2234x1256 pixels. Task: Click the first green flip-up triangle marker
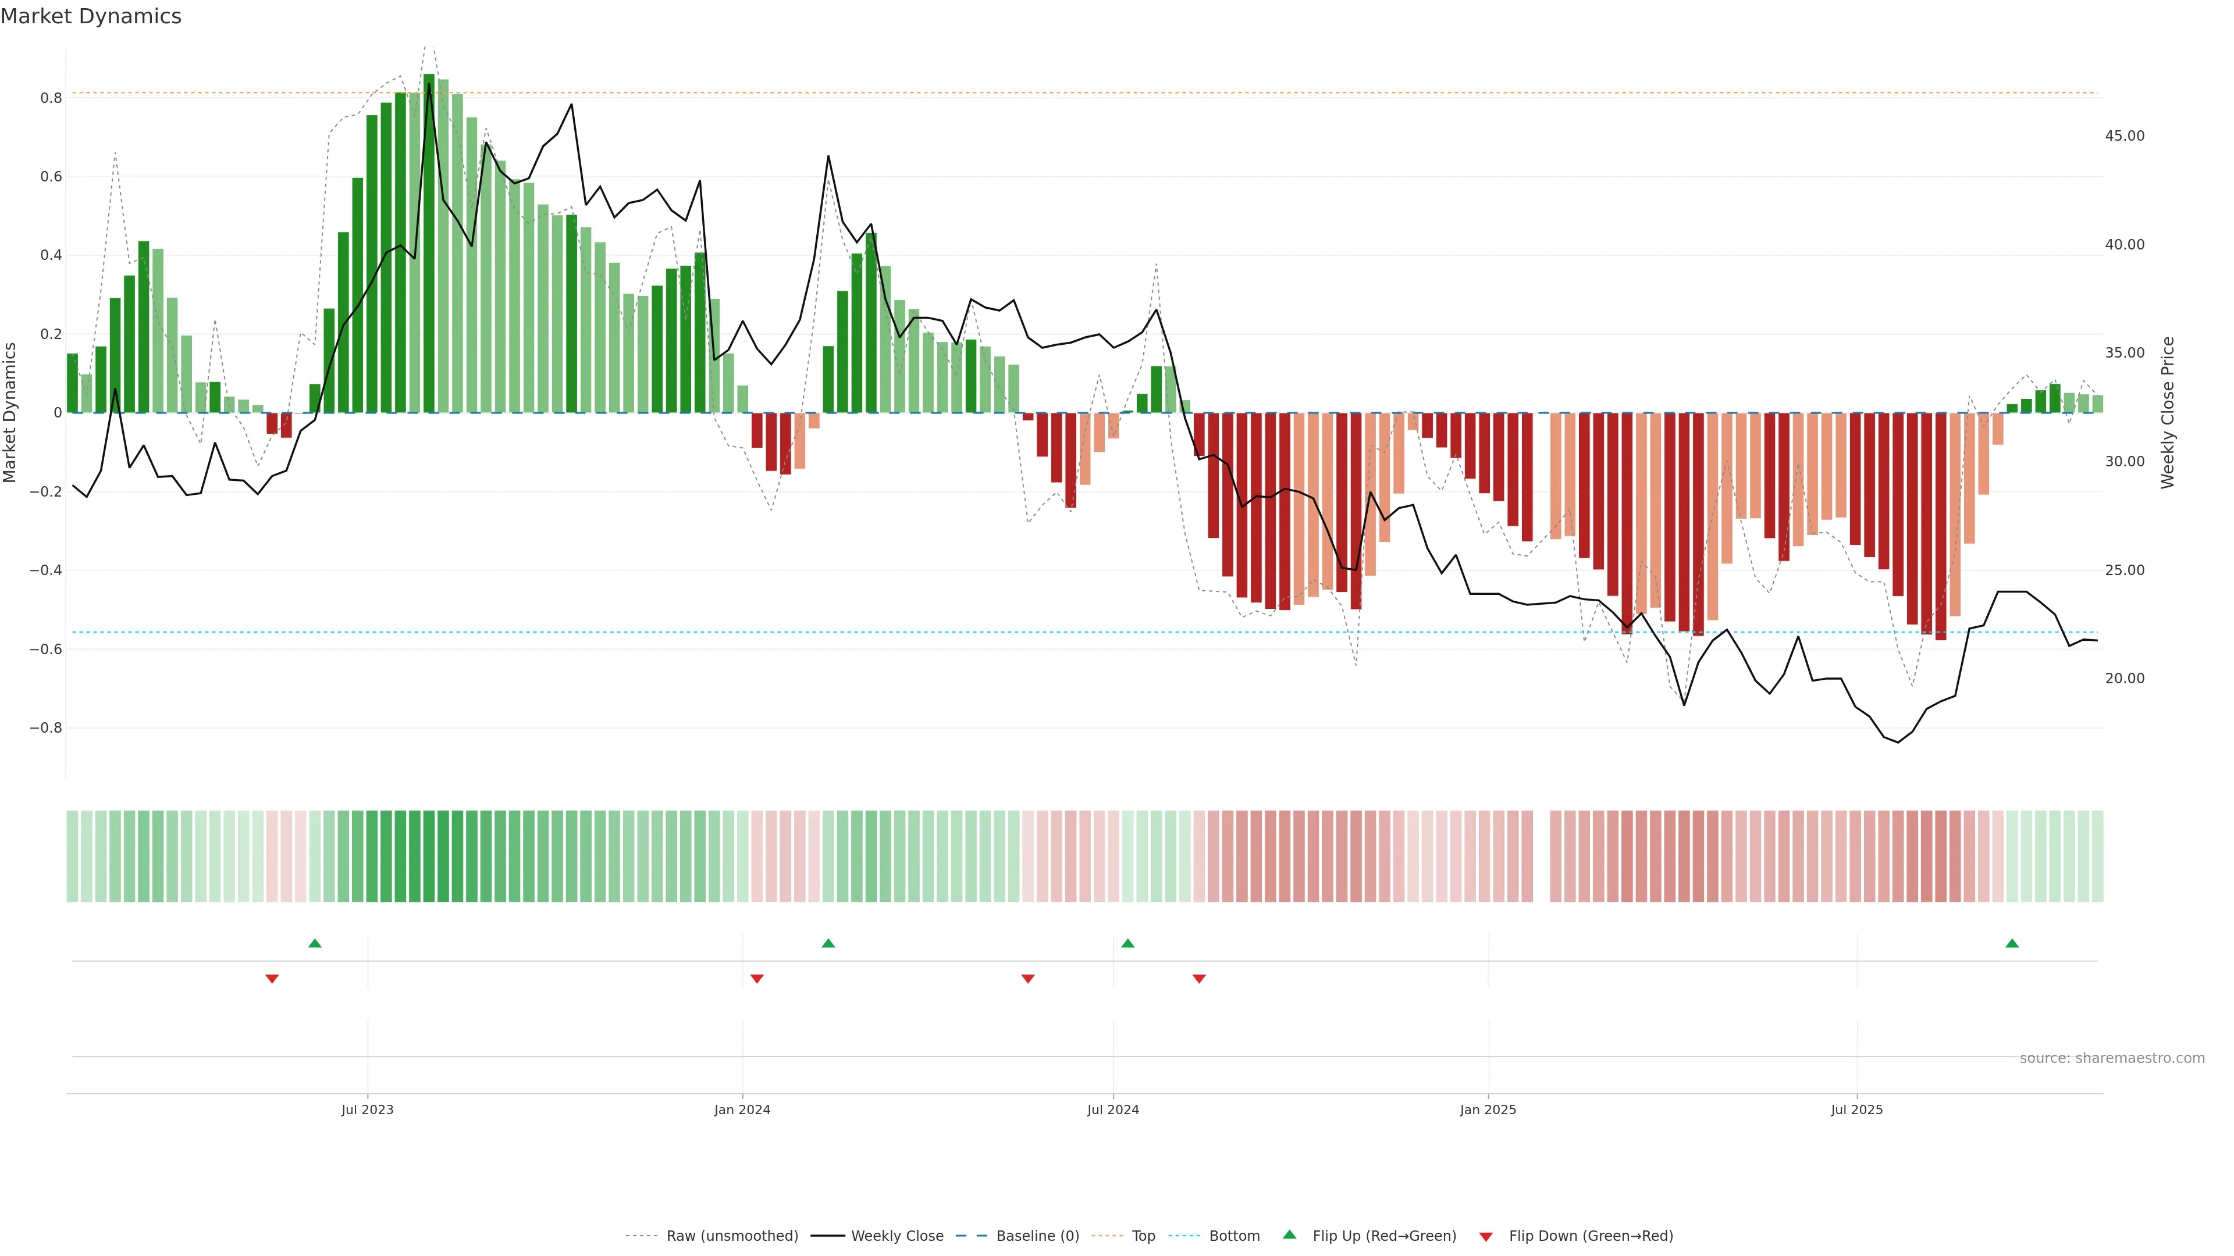(315, 943)
